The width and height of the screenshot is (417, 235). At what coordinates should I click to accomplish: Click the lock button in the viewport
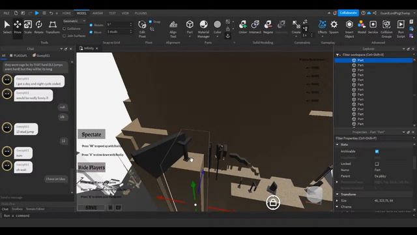coord(273,203)
